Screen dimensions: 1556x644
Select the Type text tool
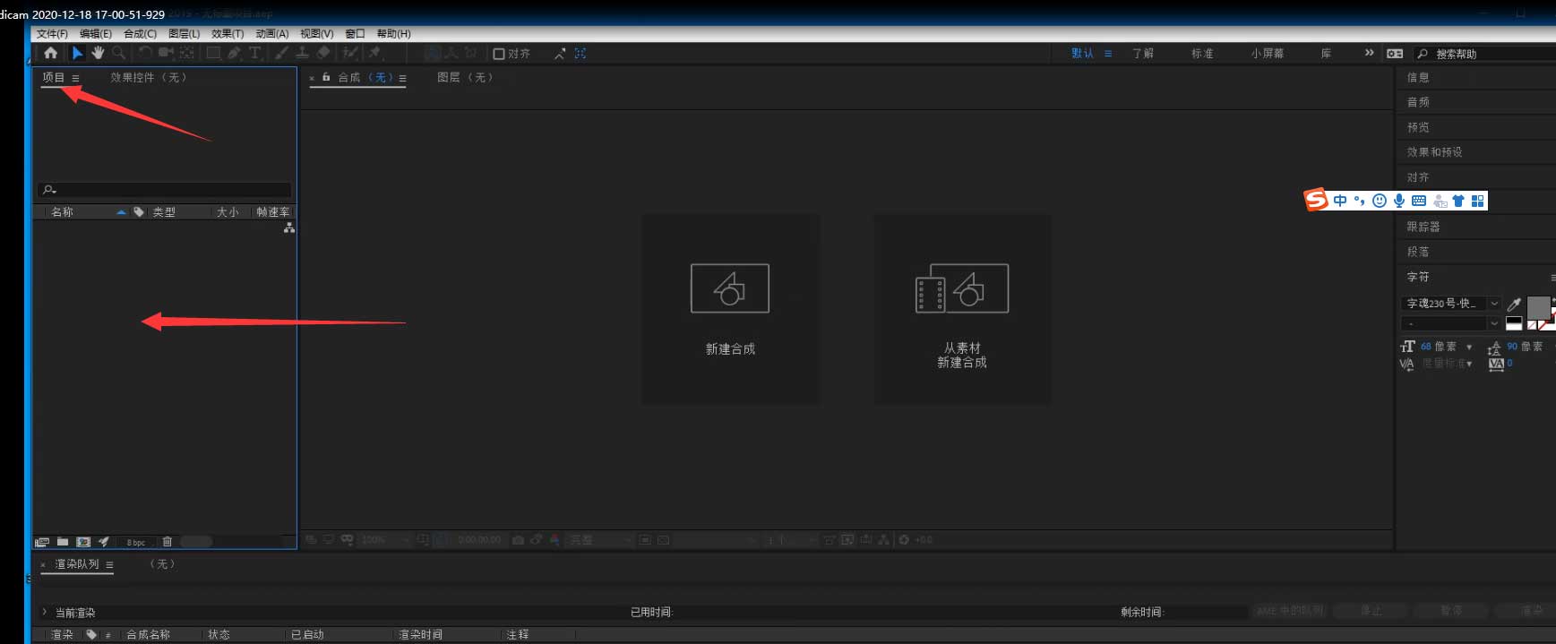(255, 54)
